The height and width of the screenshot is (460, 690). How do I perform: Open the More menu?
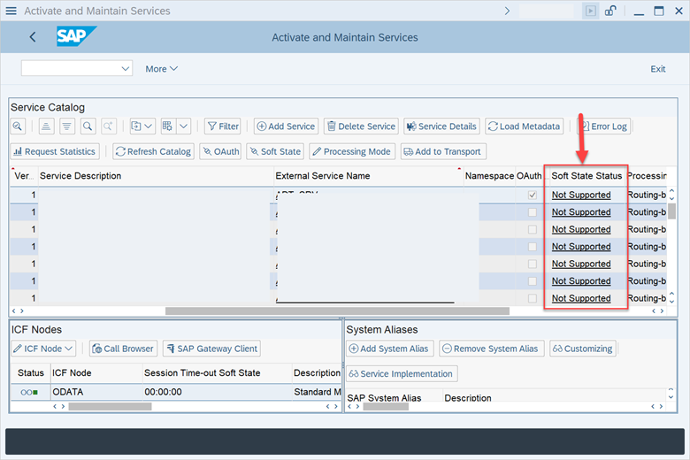tap(162, 69)
